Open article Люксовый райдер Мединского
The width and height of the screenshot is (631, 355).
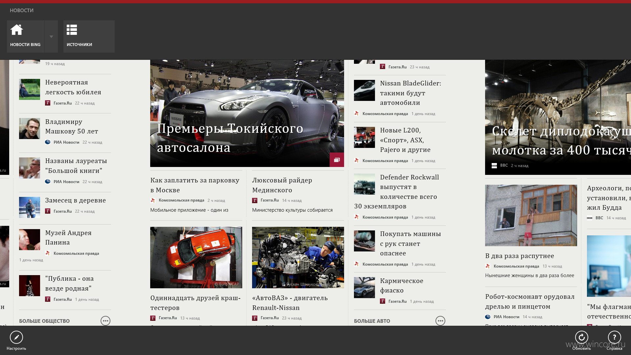[x=282, y=185]
